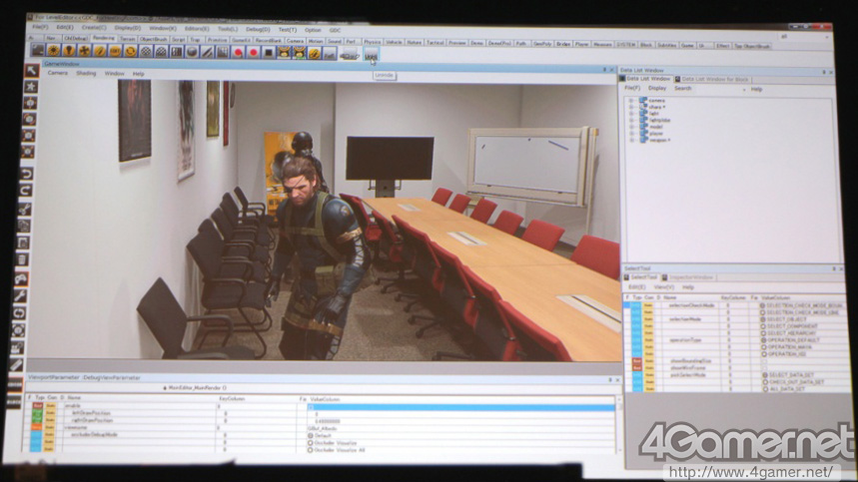The width and height of the screenshot is (858, 482).
Task: Click the black stop button in toolbar
Action: pyautogui.click(x=268, y=52)
